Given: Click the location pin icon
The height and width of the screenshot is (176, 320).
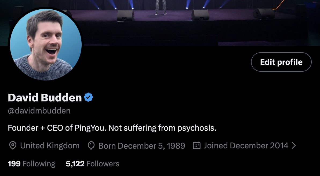Looking at the screenshot, I should click(13, 146).
